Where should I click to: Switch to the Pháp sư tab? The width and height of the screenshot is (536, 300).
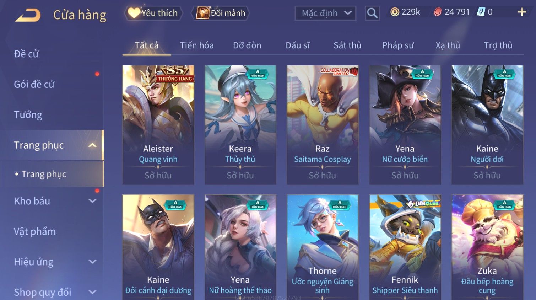398,45
